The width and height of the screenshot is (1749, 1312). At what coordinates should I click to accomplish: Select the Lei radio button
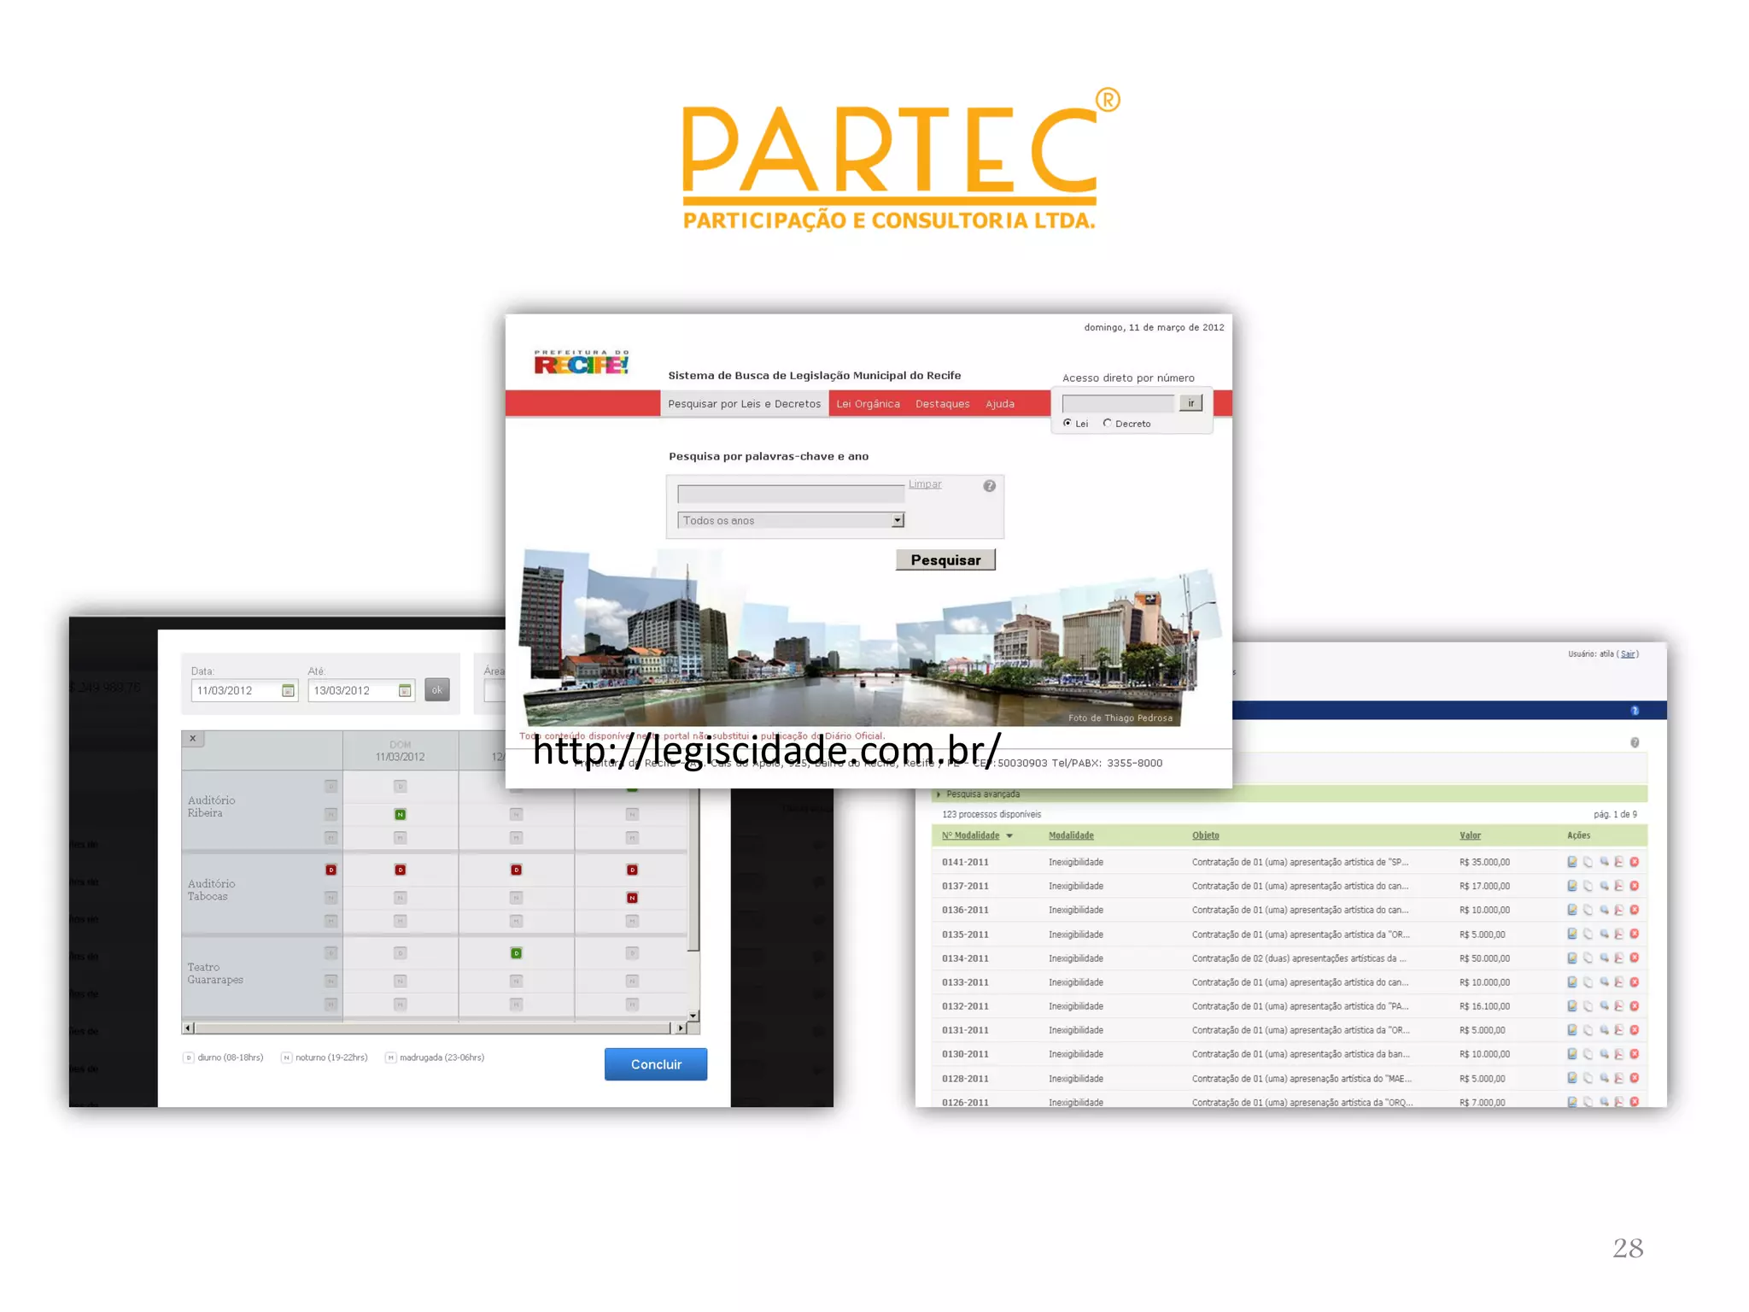(x=1067, y=423)
